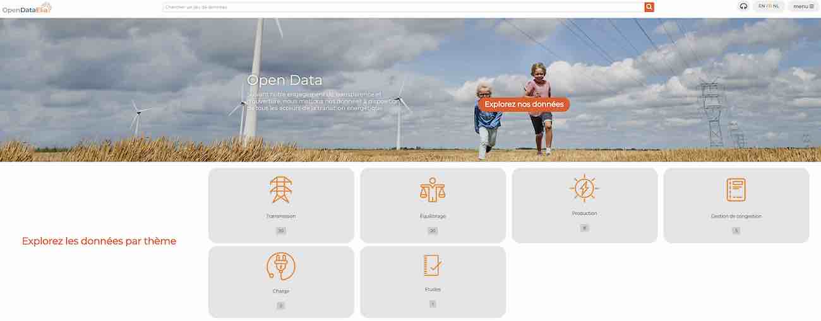
Task: Select the Equilibrage balance scale icon
Action: click(433, 189)
